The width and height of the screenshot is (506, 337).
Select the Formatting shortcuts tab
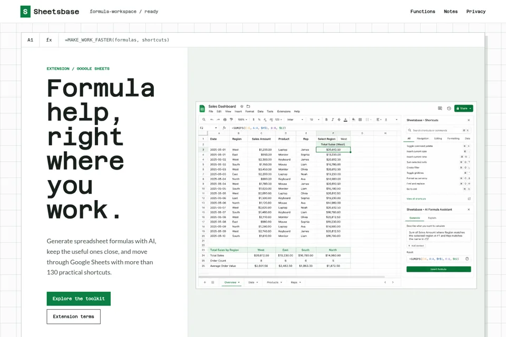coord(453,138)
